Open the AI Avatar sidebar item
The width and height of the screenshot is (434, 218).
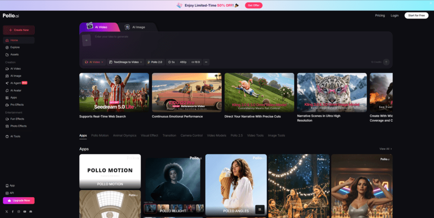coord(16,90)
